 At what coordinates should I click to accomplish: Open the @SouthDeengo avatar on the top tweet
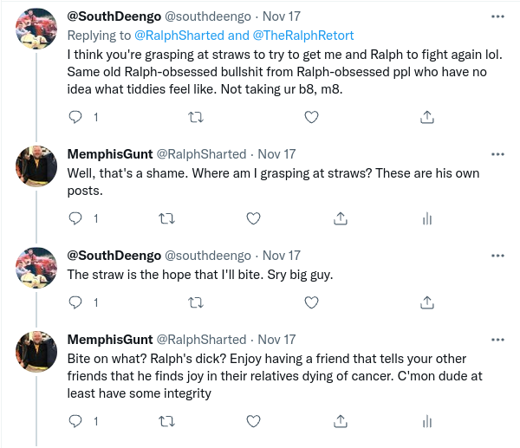coord(36,29)
